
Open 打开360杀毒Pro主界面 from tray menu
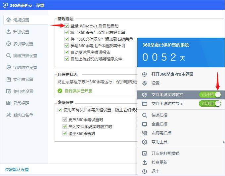(172, 74)
